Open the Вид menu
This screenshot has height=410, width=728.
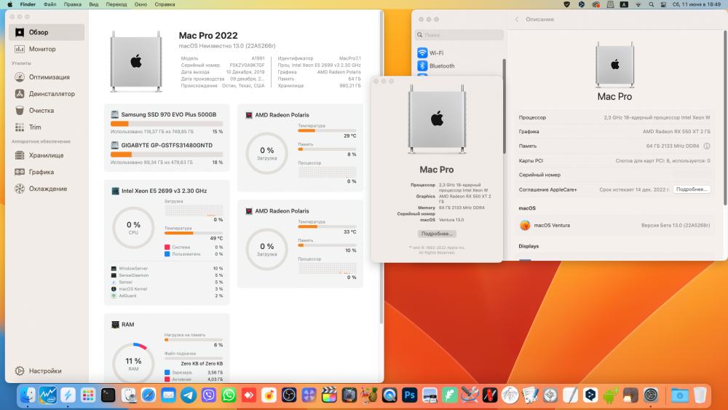pos(94,4)
